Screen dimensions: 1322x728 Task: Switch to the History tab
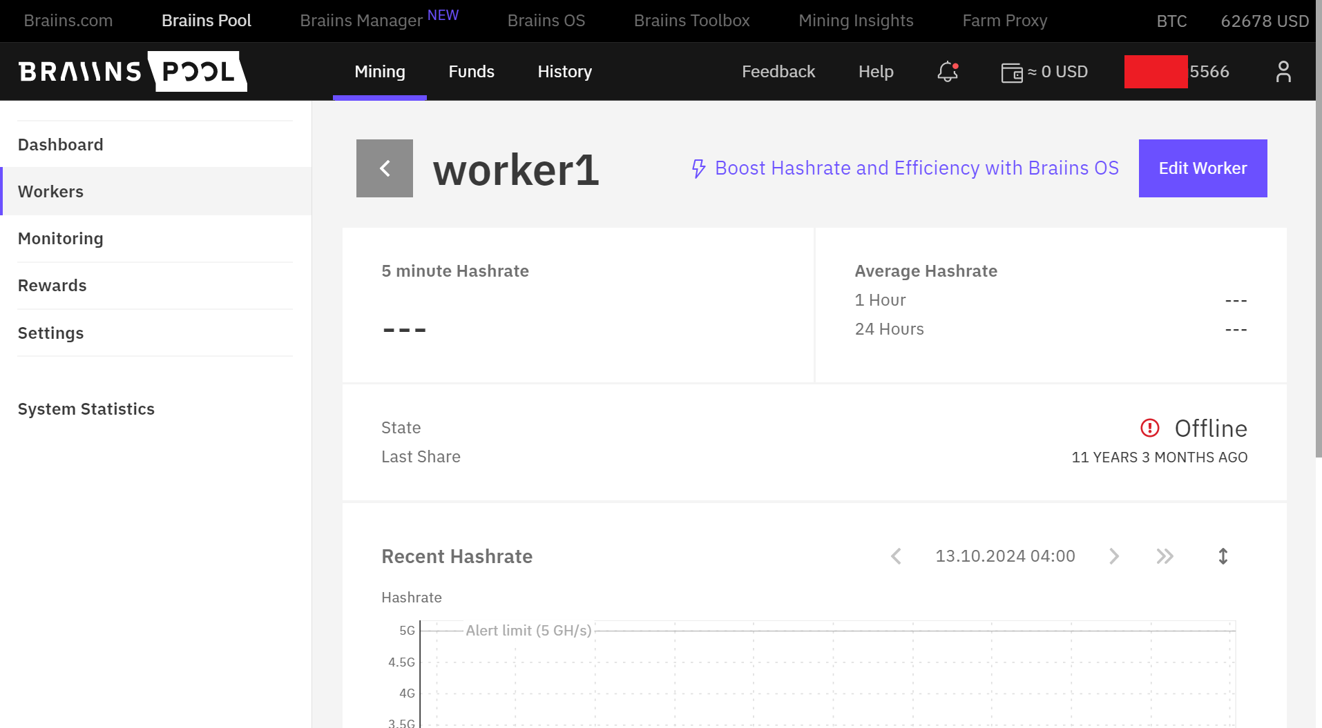pyautogui.click(x=564, y=72)
